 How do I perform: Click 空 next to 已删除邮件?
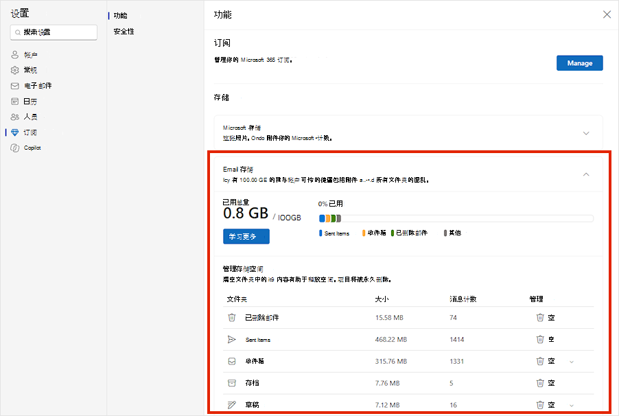pyautogui.click(x=552, y=318)
